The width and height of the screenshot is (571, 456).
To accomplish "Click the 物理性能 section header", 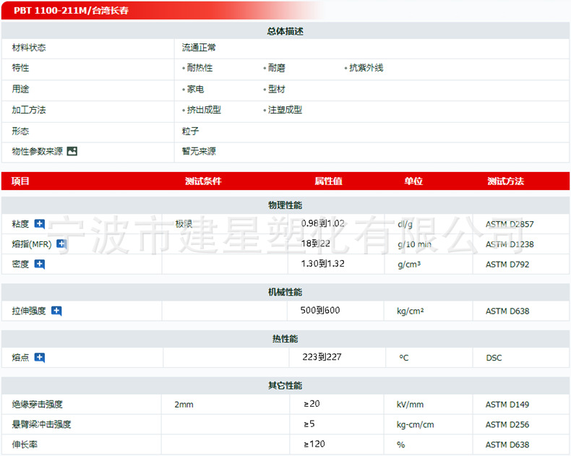I will tap(285, 205).
